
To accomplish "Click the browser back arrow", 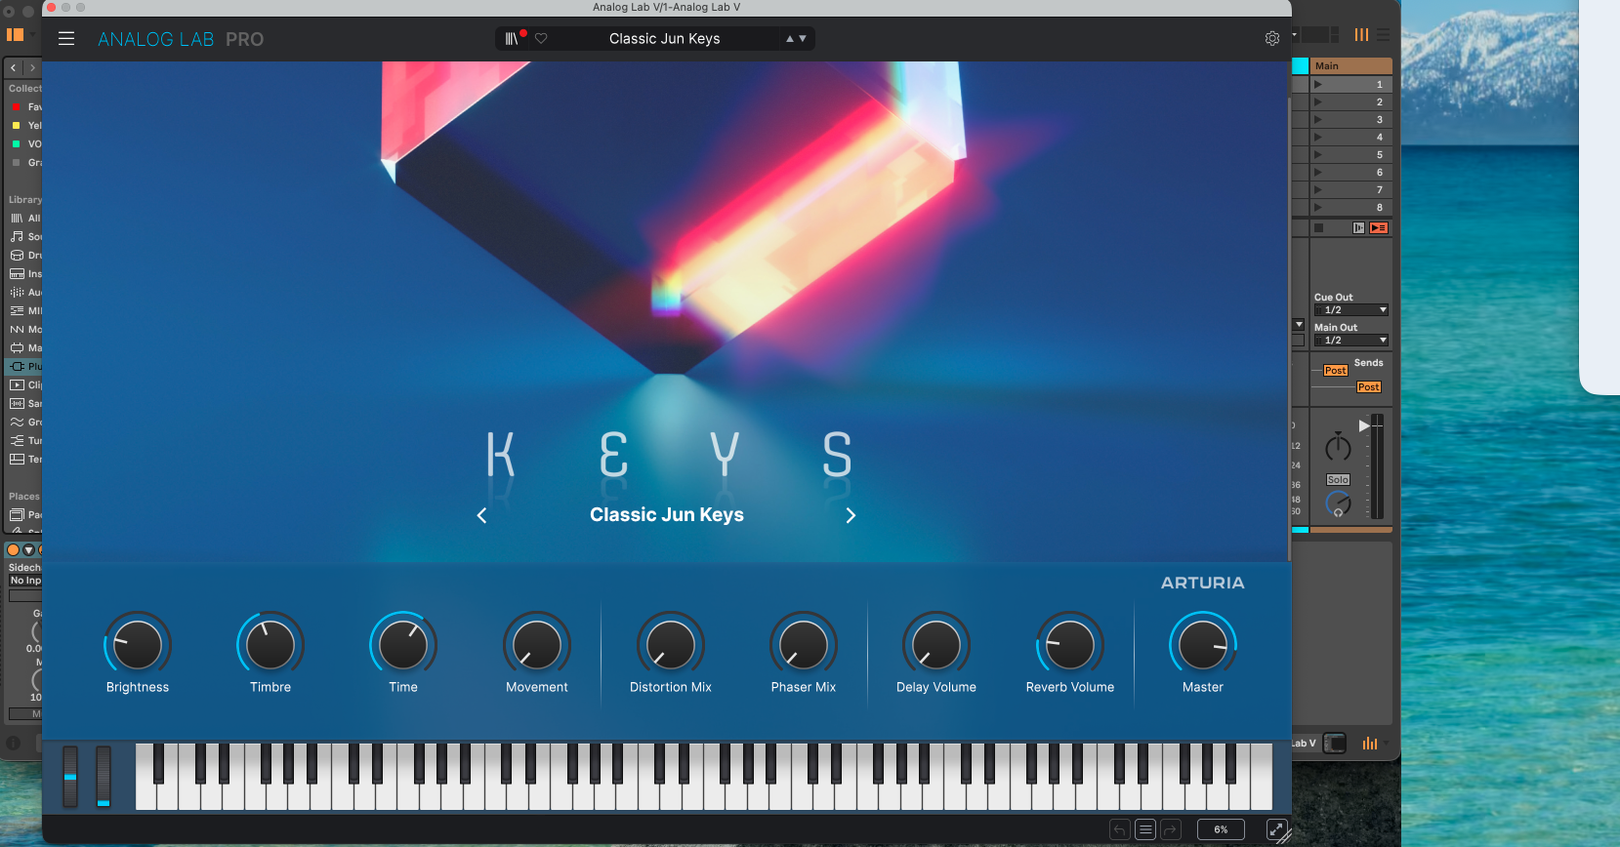I will [x=14, y=68].
